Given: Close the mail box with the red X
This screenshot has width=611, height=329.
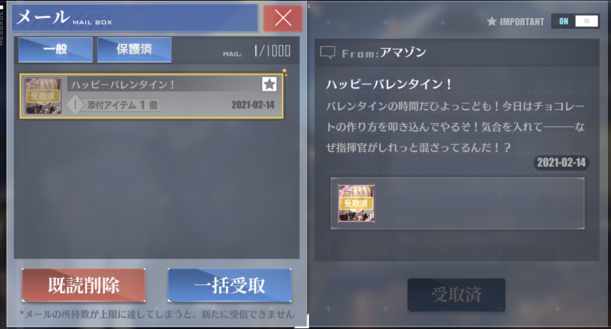Looking at the screenshot, I should pos(283,18).
